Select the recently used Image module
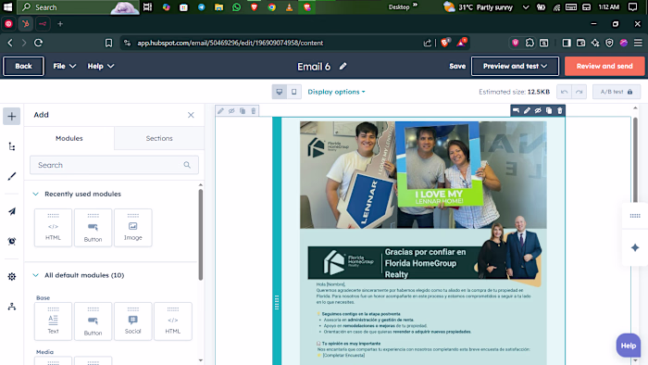This screenshot has height=365, width=648. click(133, 228)
